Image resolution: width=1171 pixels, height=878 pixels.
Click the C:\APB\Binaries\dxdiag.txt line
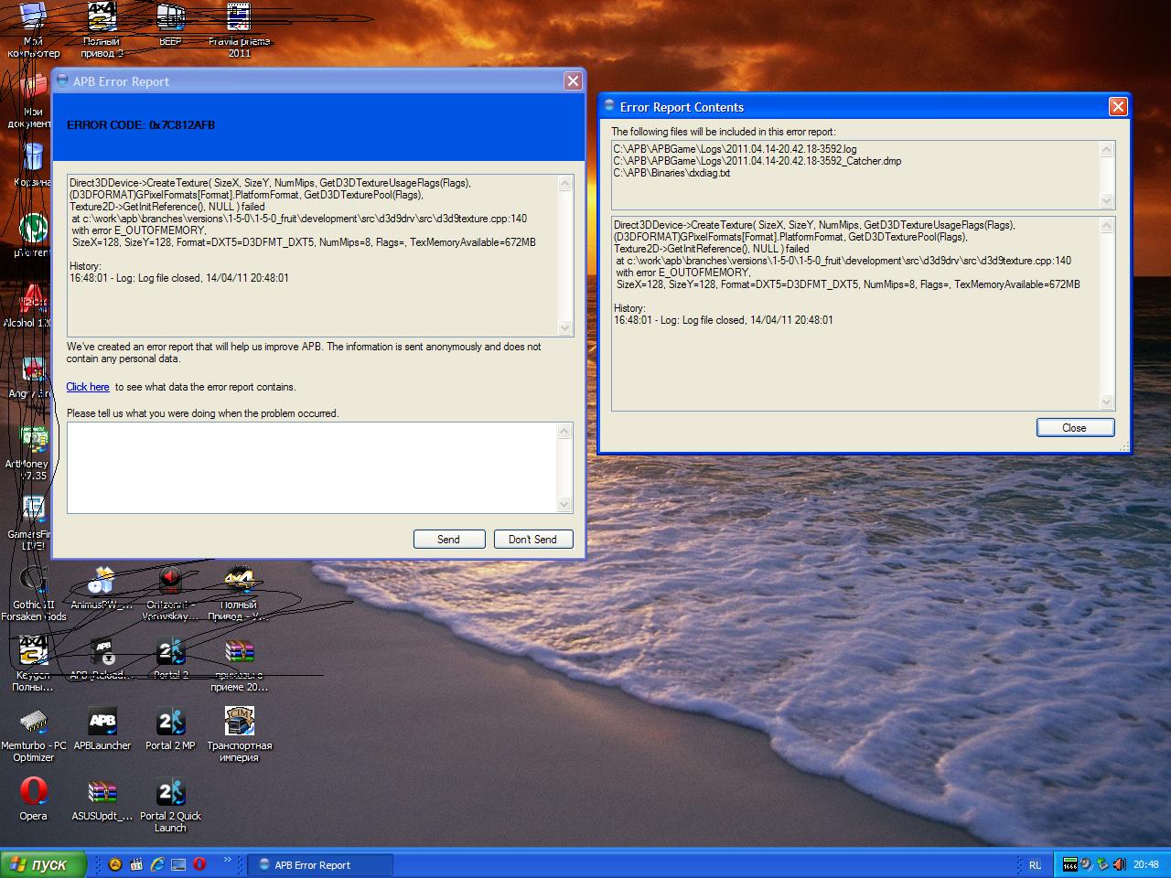coord(671,173)
